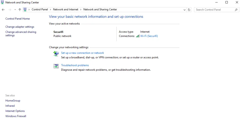Open the recent locations dropdown arrow
241x120 pixels.
coord(15,10)
